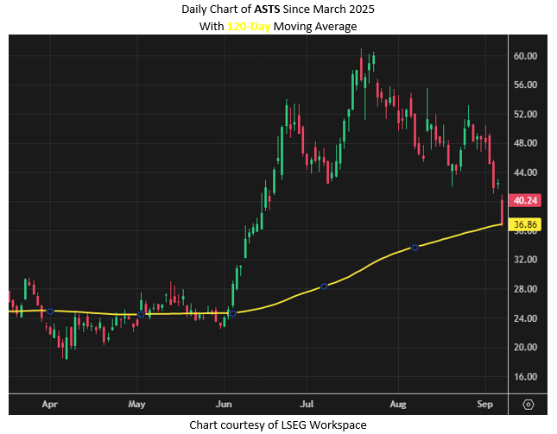
Task: Click moving average marker near June
Action: pos(232,314)
